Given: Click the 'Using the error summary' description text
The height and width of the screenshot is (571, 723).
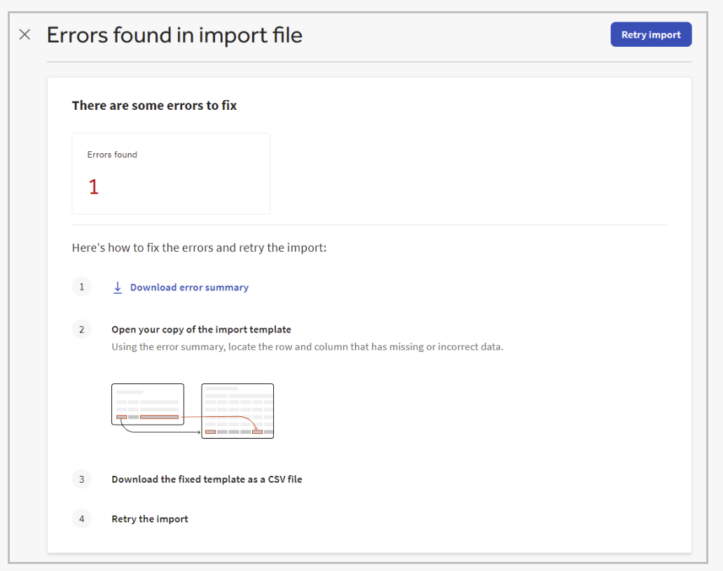Looking at the screenshot, I should tap(307, 346).
